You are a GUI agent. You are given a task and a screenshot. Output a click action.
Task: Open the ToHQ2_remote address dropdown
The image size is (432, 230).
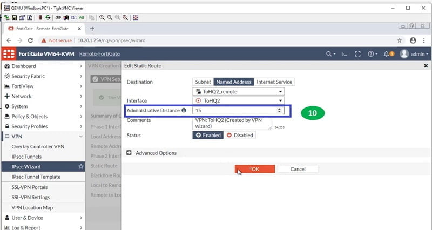238,91
